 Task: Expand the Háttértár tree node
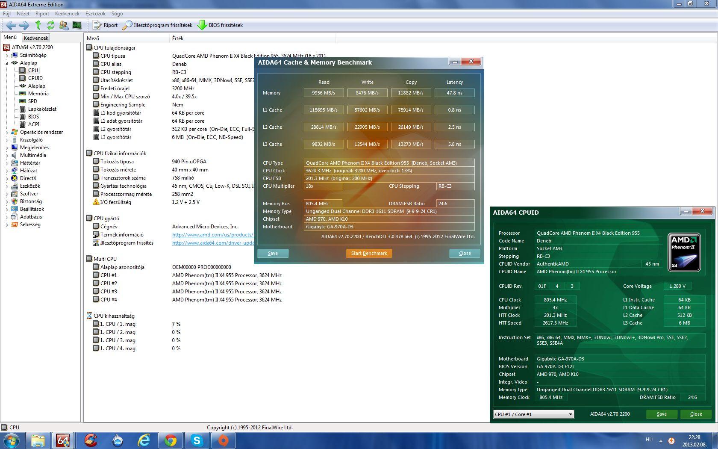[7, 163]
